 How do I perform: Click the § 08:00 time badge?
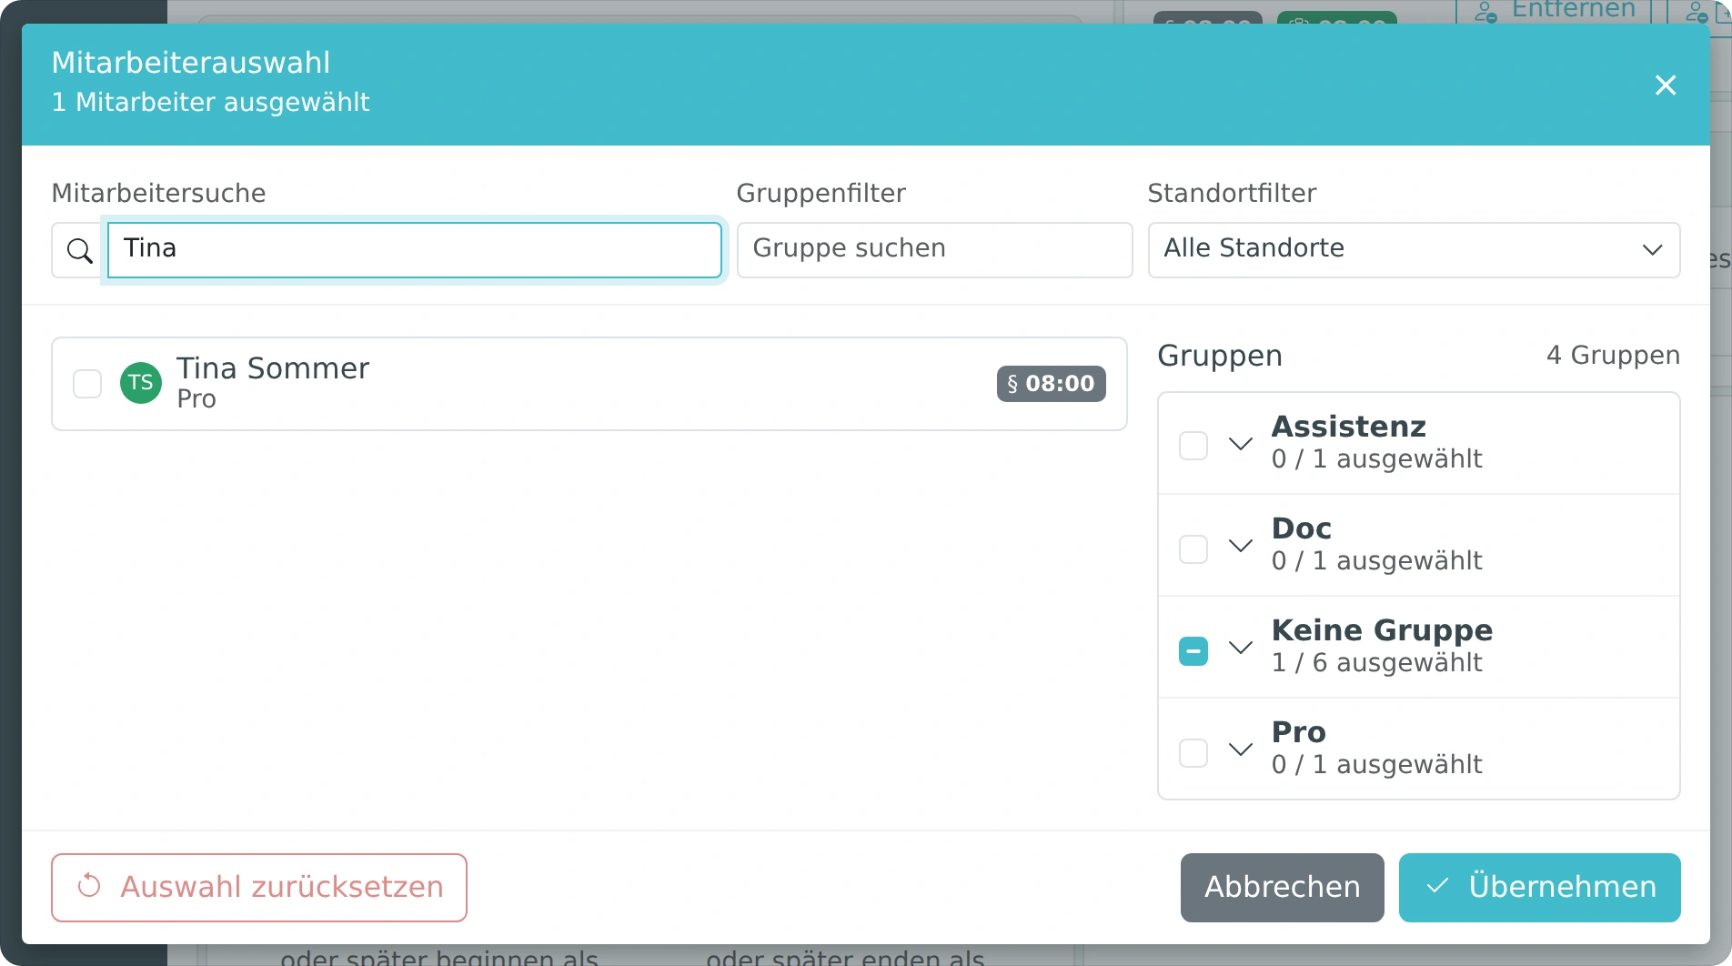(x=1051, y=384)
